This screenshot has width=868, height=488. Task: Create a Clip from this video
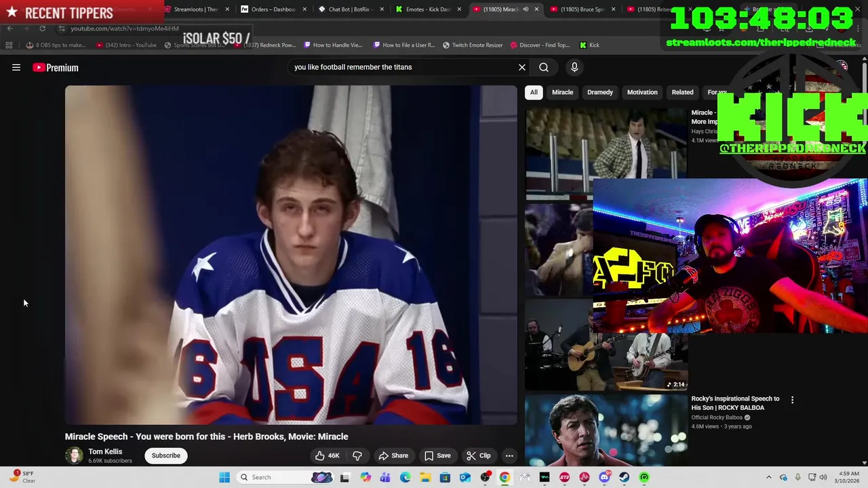tap(478, 455)
